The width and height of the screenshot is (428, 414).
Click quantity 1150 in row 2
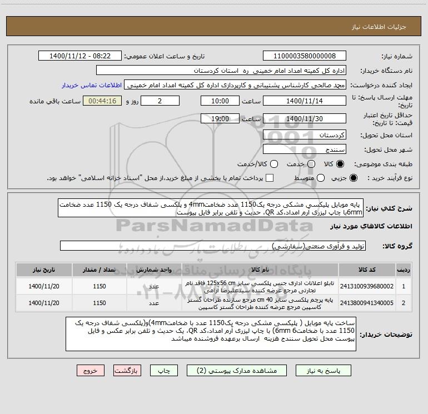(x=99, y=303)
